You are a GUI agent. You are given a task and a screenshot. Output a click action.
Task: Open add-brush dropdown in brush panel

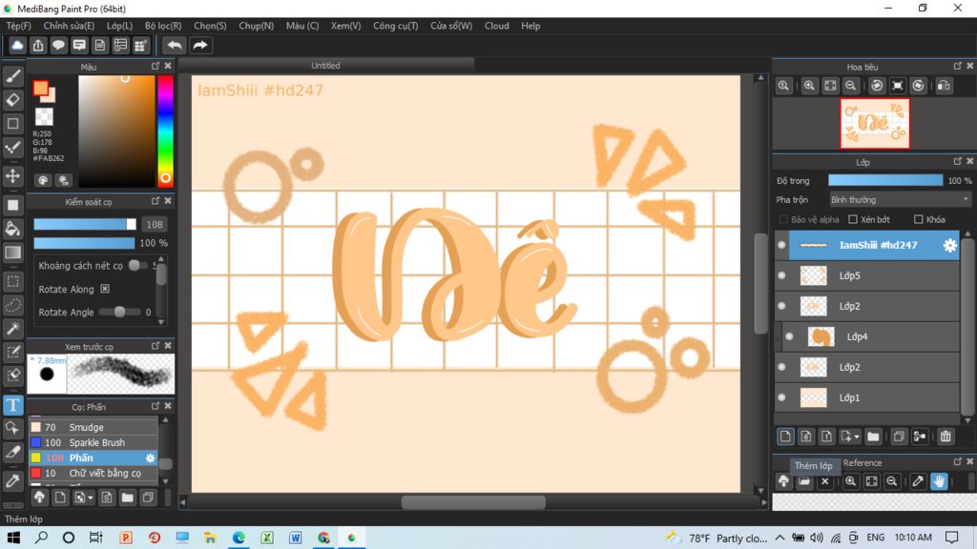[x=91, y=498]
